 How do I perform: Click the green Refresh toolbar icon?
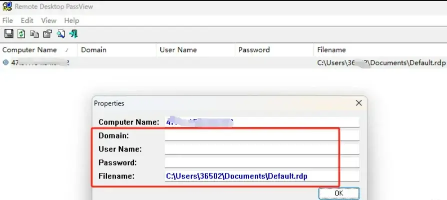click(21, 34)
